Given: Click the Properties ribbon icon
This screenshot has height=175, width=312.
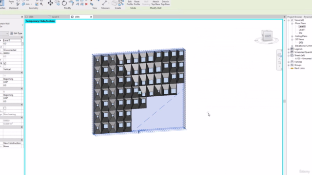Looking at the screenshot, I should pyautogui.click(x=2, y=3).
